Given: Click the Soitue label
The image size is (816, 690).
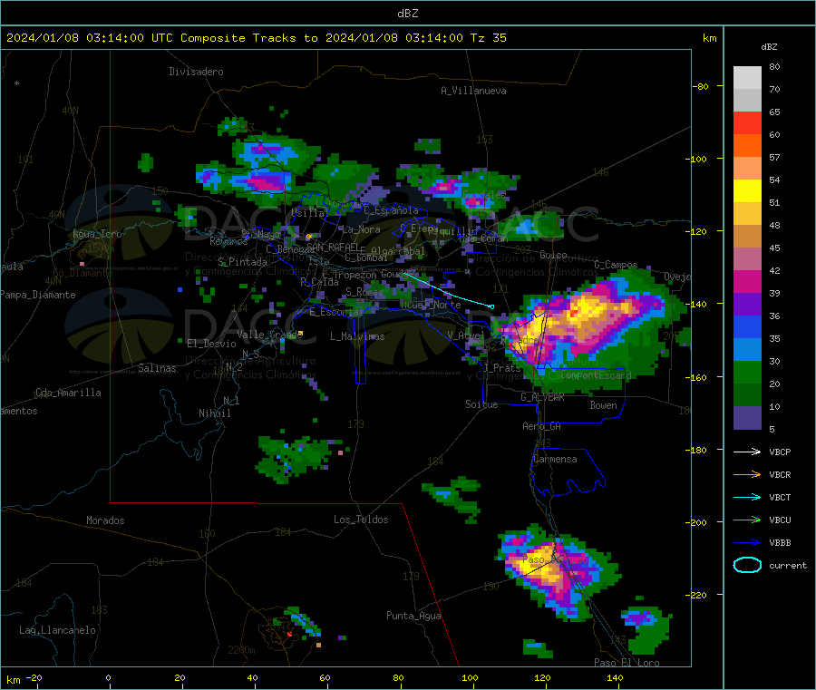Looking at the screenshot, I should 481,404.
